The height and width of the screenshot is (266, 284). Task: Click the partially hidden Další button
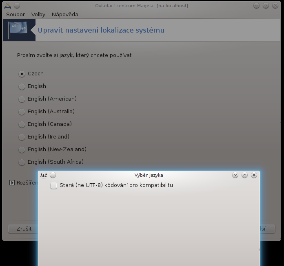click(267, 229)
